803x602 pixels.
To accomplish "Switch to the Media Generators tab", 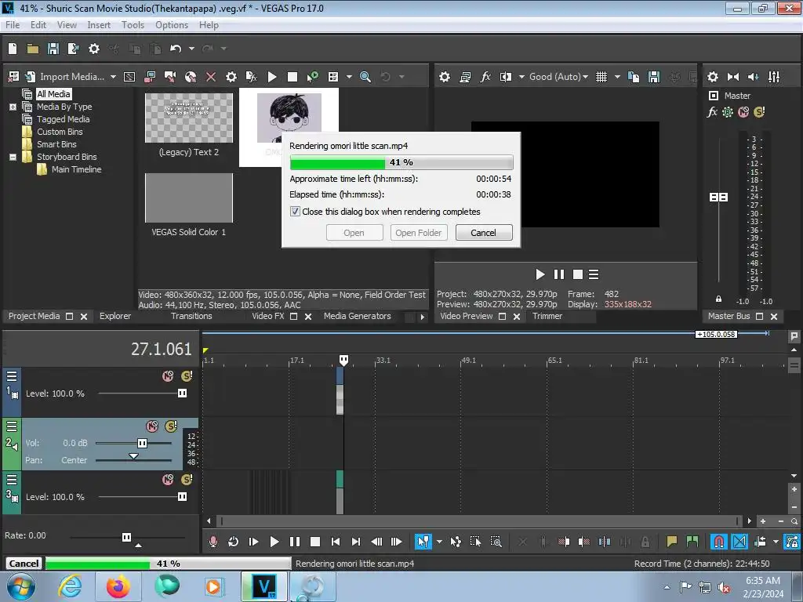I will (x=357, y=317).
